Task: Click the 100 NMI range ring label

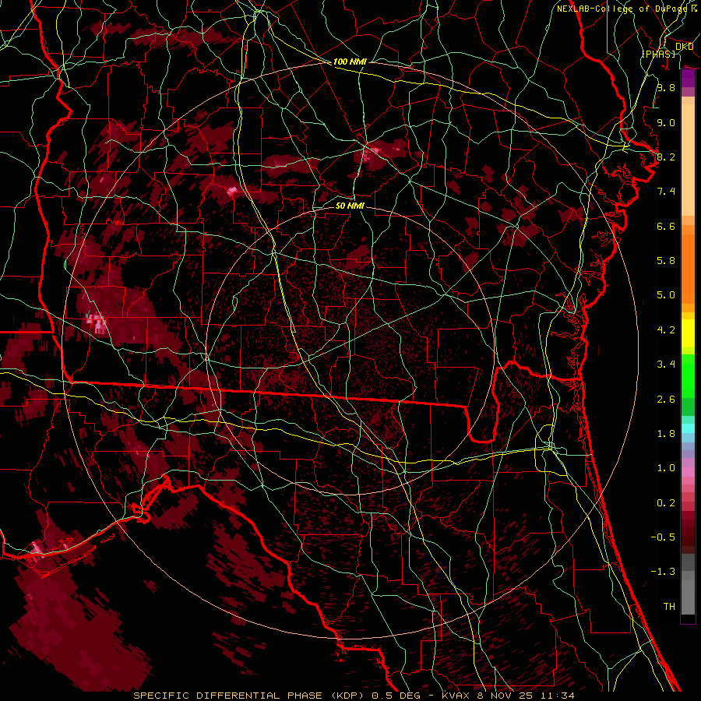Action: coord(350,62)
